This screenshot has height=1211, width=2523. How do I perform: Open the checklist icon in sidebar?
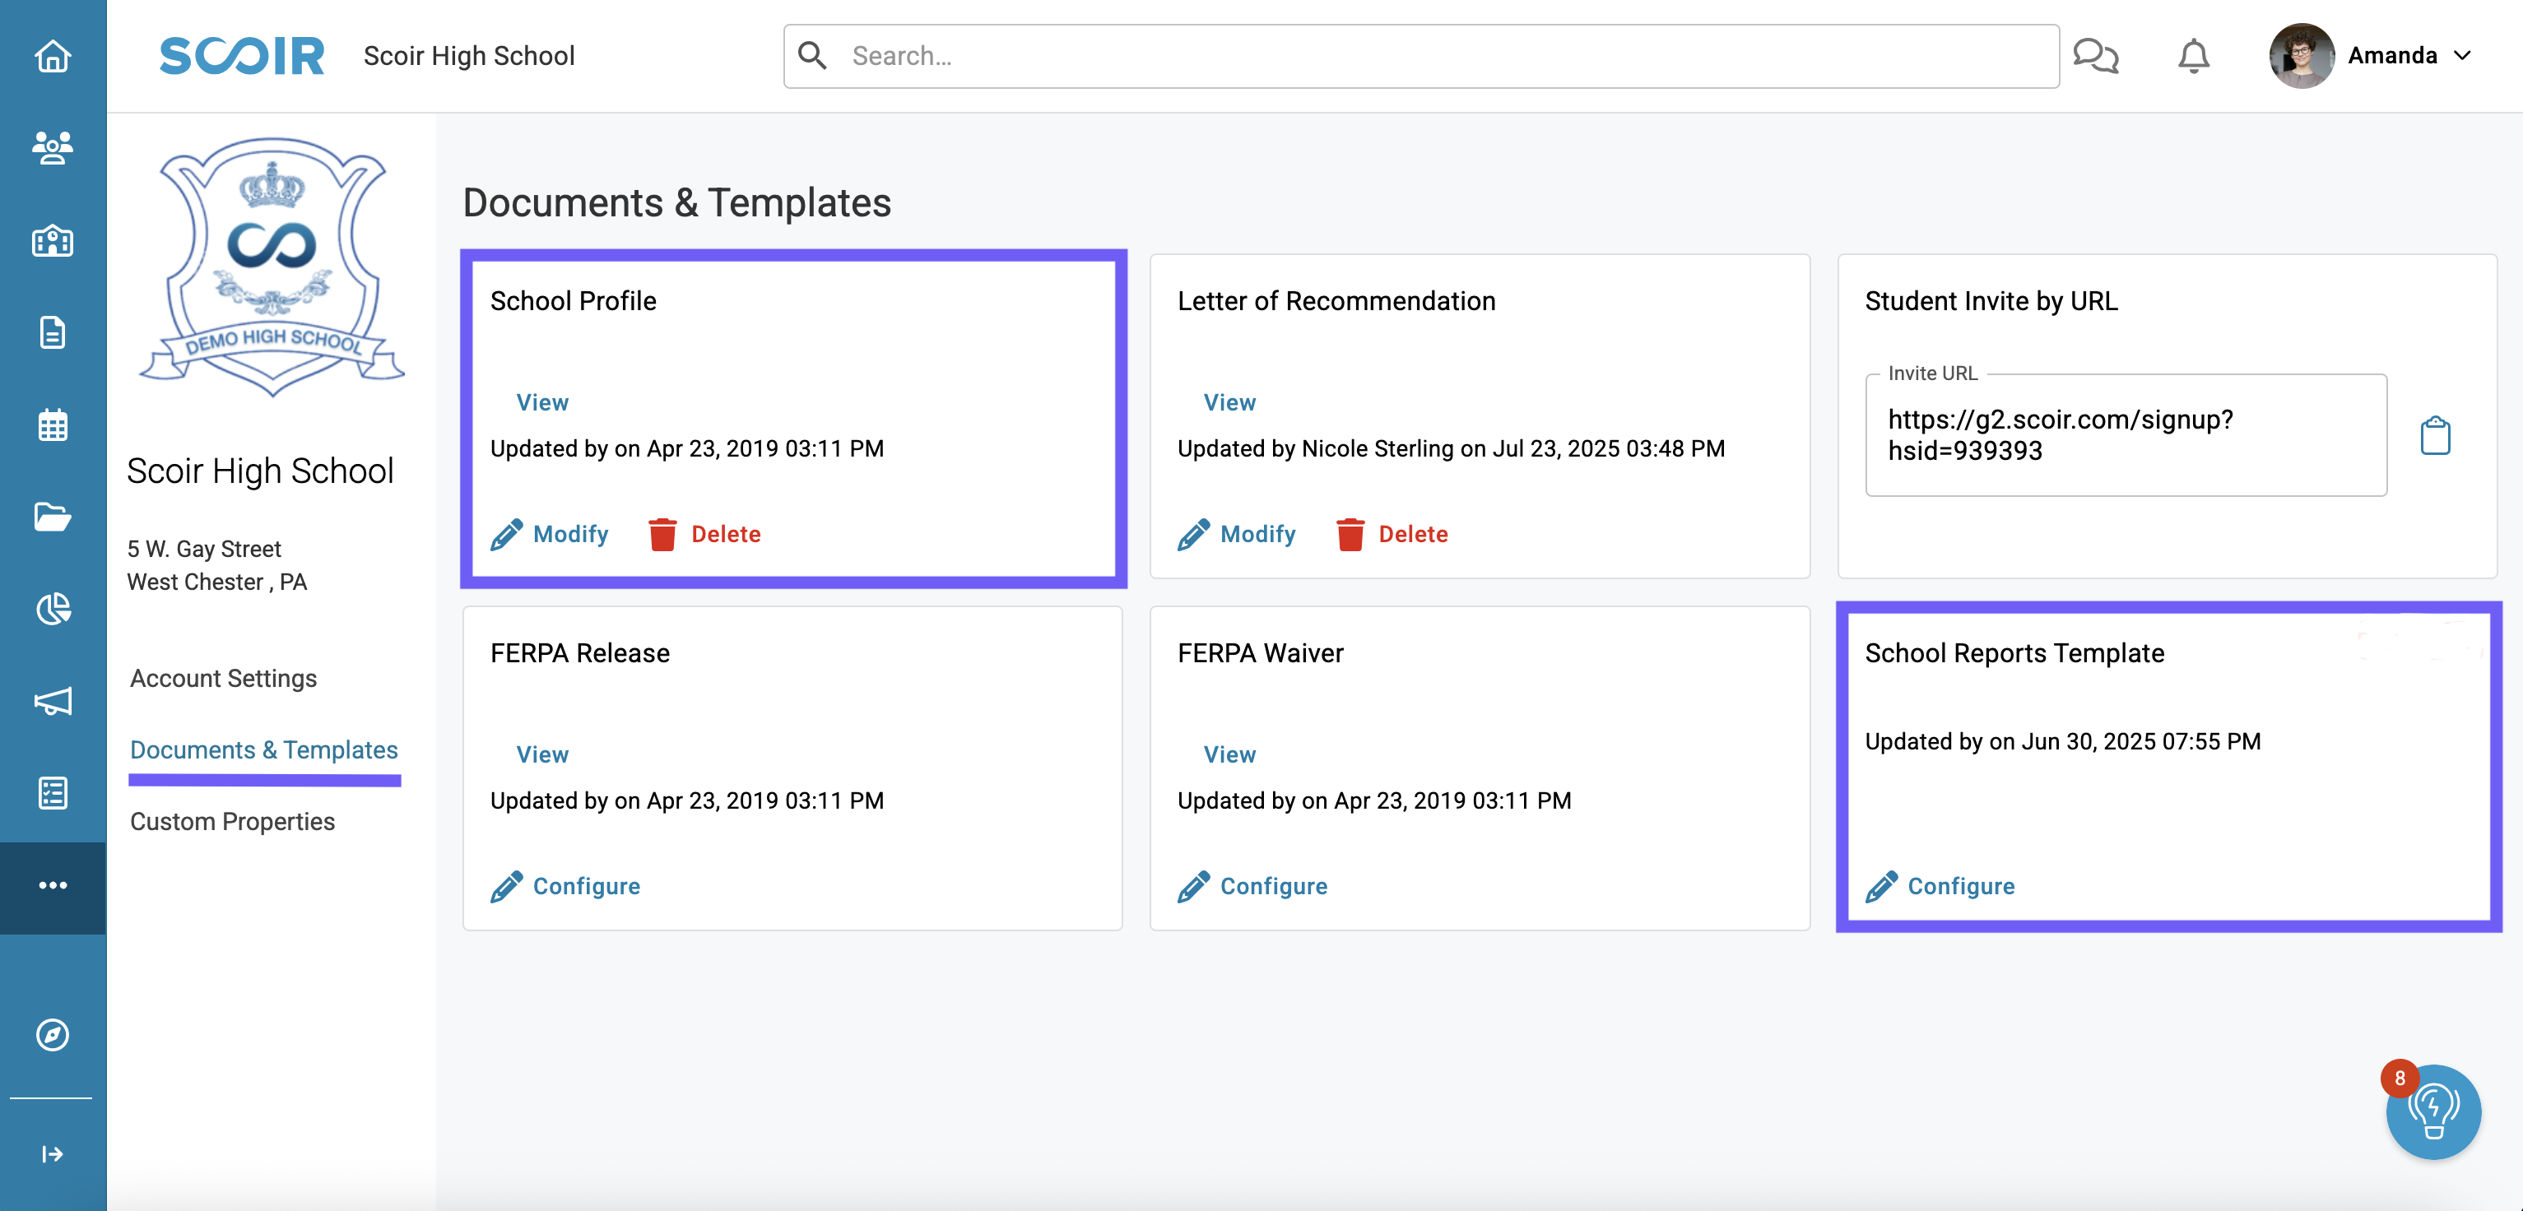[x=53, y=793]
